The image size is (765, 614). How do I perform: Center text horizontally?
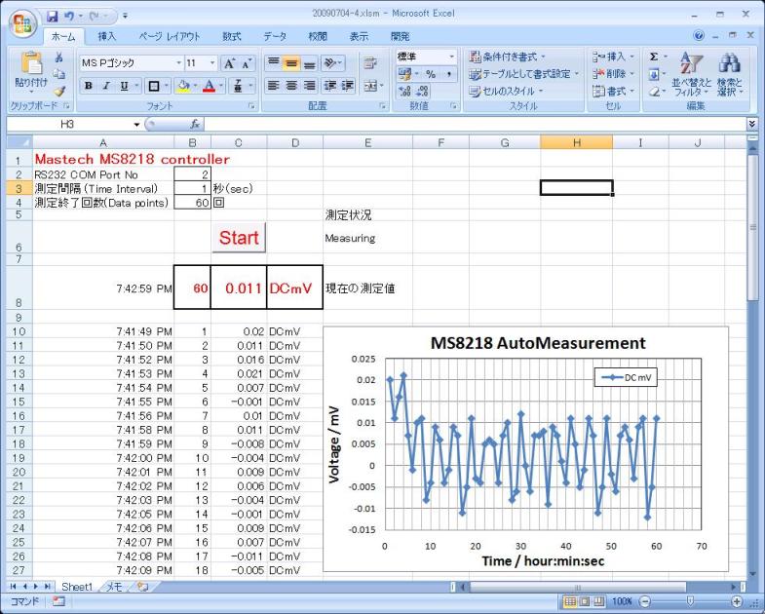291,86
